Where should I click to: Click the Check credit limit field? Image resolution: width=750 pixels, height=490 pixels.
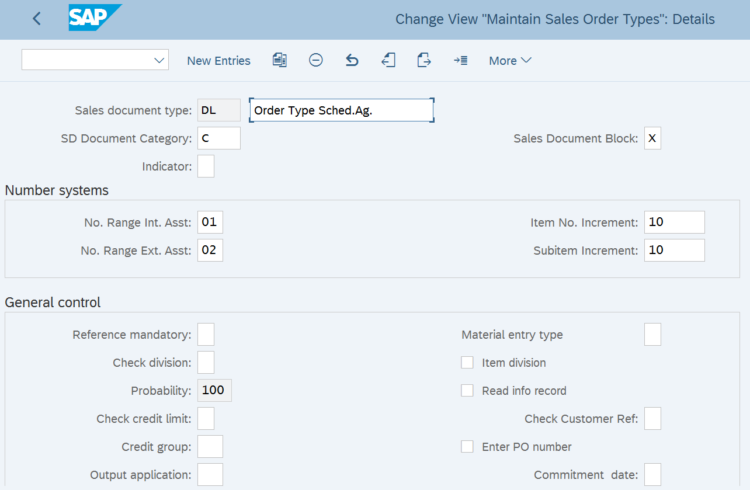pyautogui.click(x=206, y=419)
